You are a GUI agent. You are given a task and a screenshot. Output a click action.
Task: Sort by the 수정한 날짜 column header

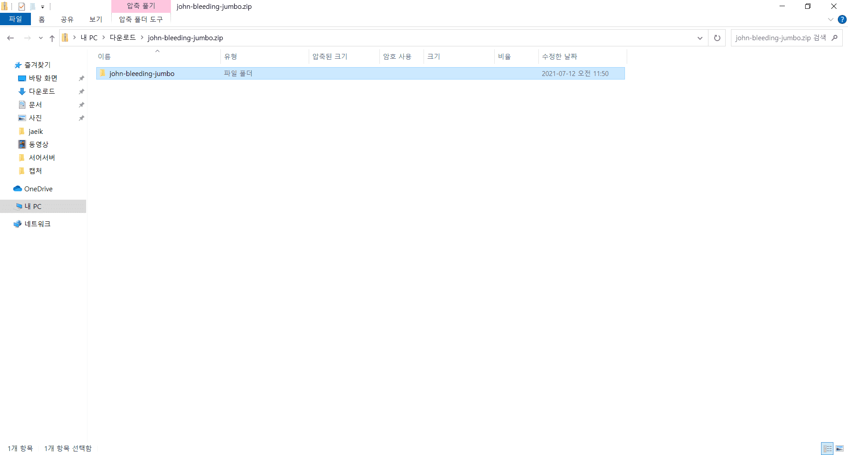[583, 57]
